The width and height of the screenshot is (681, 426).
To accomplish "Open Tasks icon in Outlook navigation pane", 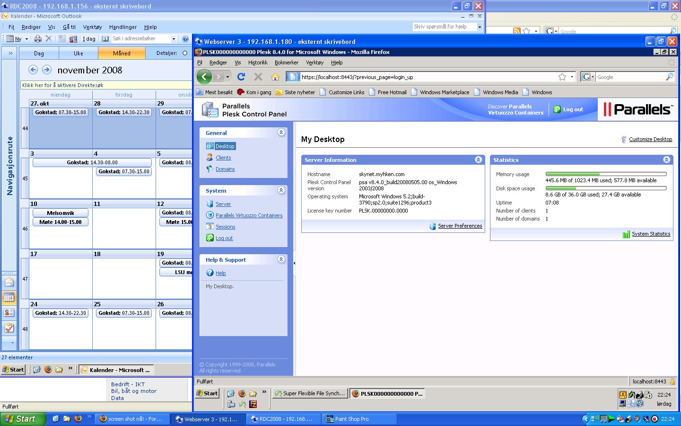I will [x=9, y=328].
